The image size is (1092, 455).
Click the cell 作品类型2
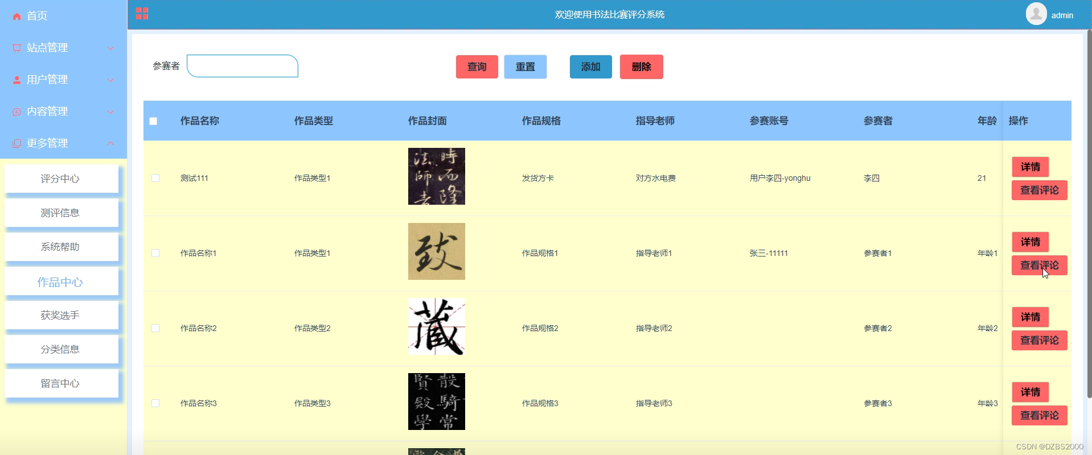pos(313,328)
